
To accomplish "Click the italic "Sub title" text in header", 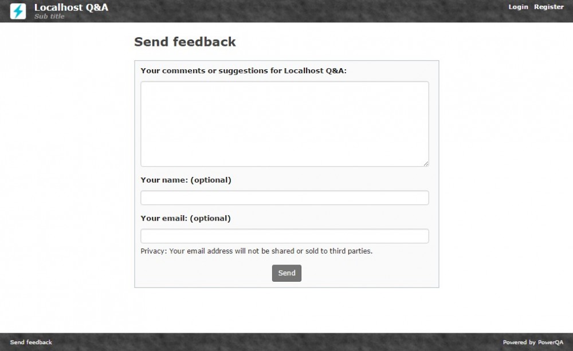I will click(49, 17).
